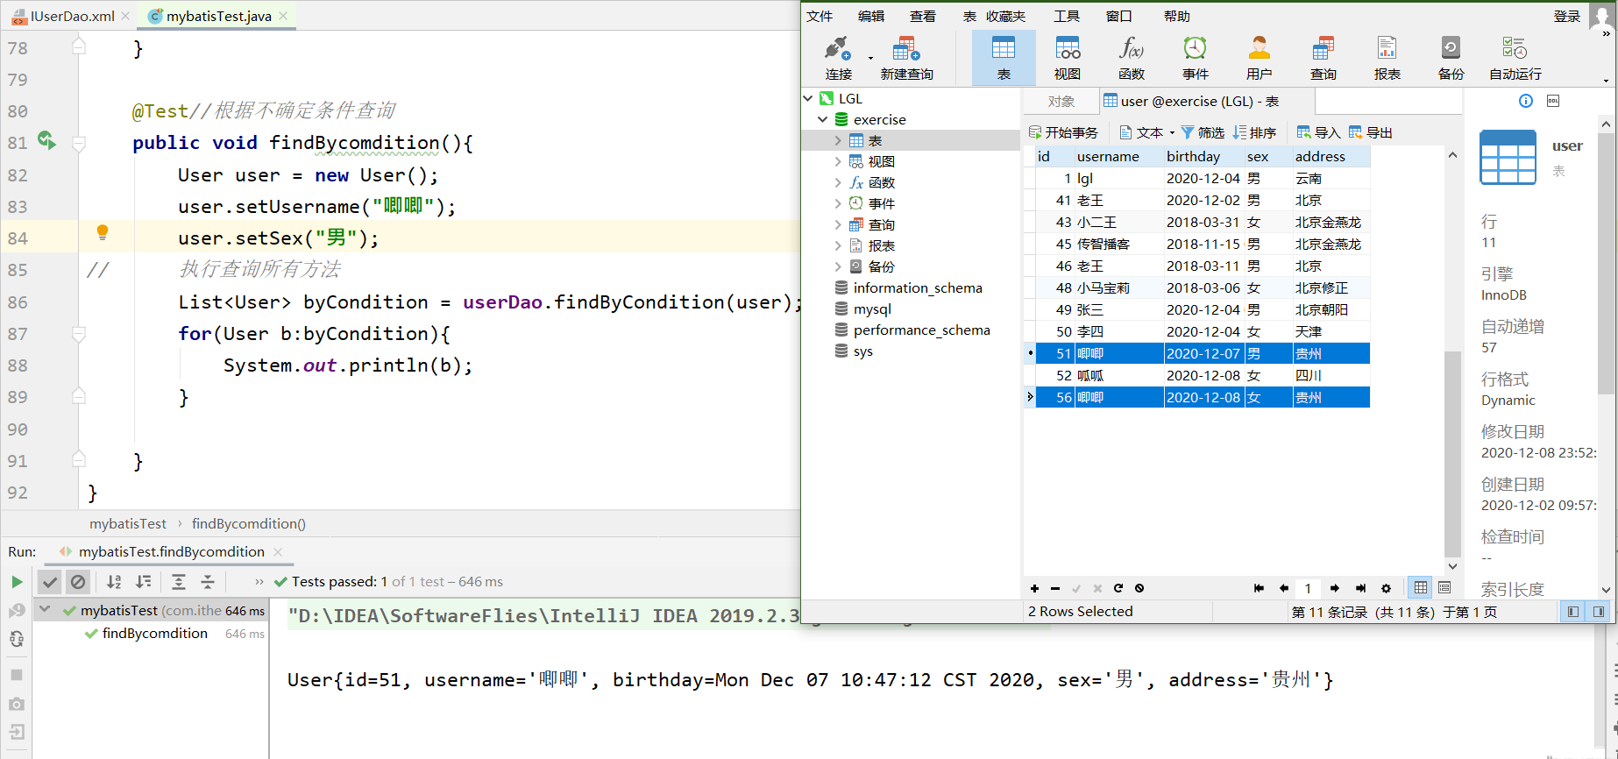Image resolution: width=1618 pixels, height=759 pixels.
Task: Expand the 视图 node in the tree
Action: [838, 161]
